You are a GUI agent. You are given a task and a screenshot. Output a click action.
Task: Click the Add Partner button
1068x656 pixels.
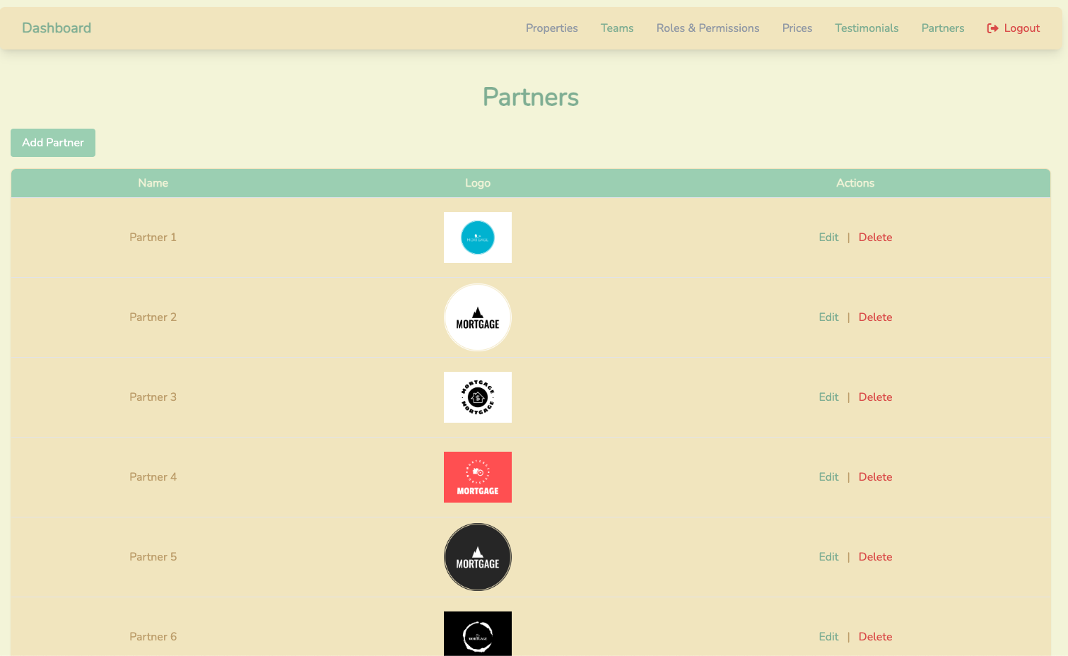click(x=52, y=142)
